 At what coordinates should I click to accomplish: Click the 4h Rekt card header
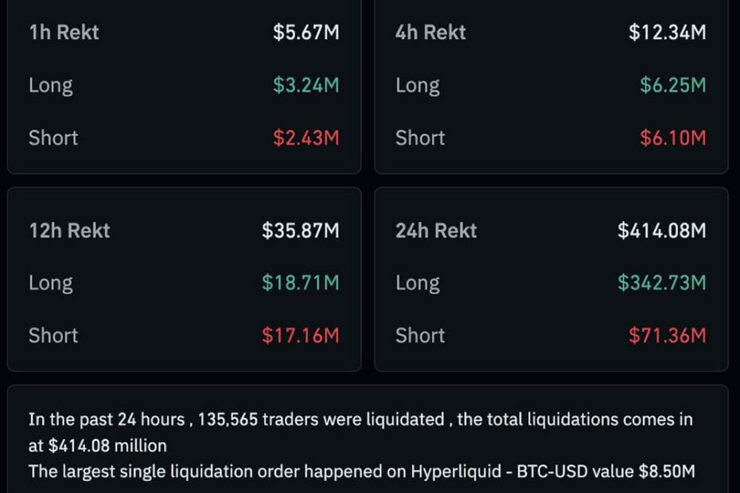click(430, 32)
